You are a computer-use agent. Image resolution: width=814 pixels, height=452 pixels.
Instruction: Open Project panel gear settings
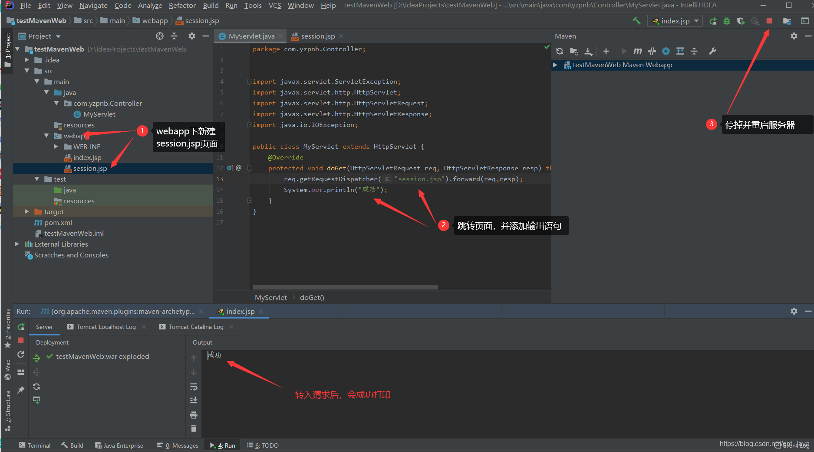click(x=192, y=36)
